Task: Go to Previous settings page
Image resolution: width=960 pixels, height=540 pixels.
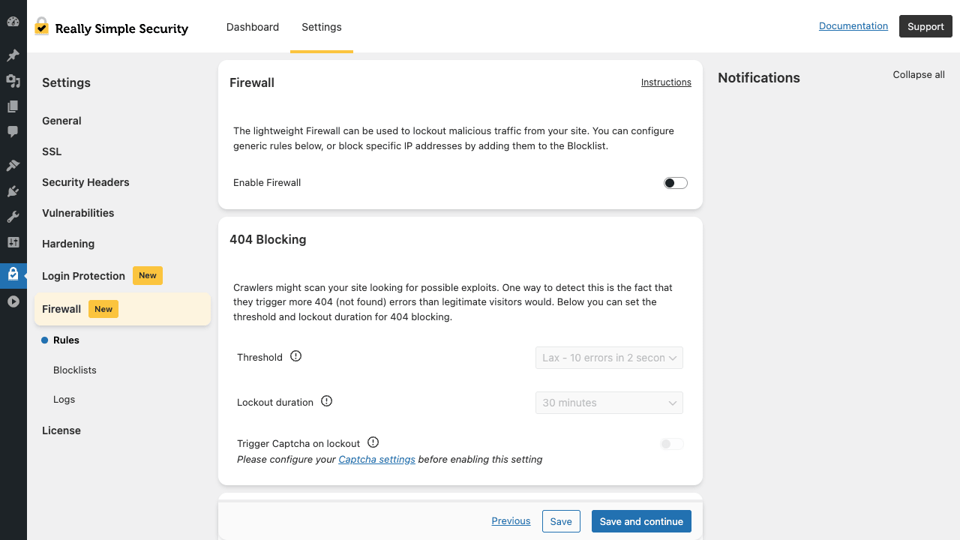Action: [511, 521]
